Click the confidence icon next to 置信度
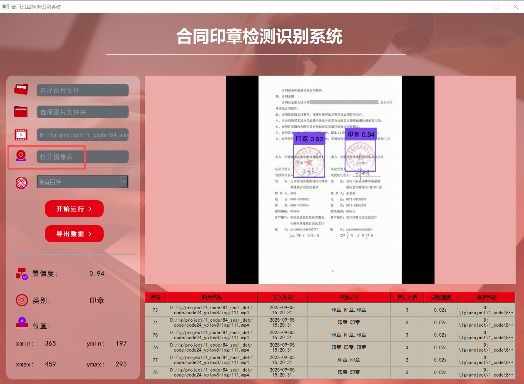 click(x=22, y=273)
